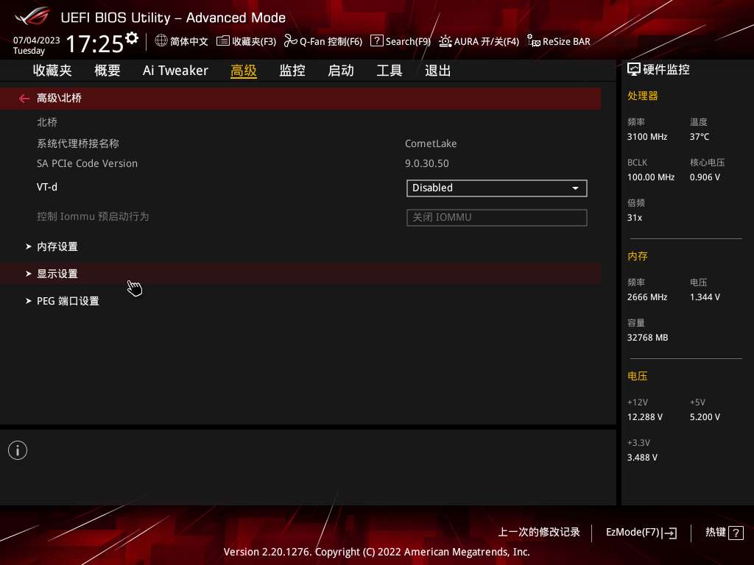This screenshot has width=754, height=565.
Task: Click the Search(F9) label
Action: (x=408, y=41)
